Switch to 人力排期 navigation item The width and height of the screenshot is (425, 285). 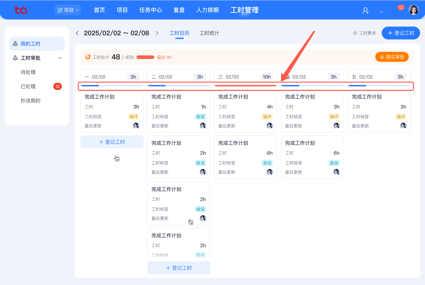207,10
